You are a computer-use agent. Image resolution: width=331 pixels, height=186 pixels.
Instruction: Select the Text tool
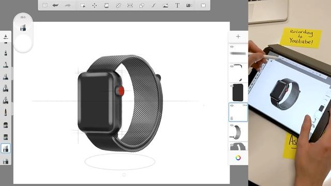(177, 6)
